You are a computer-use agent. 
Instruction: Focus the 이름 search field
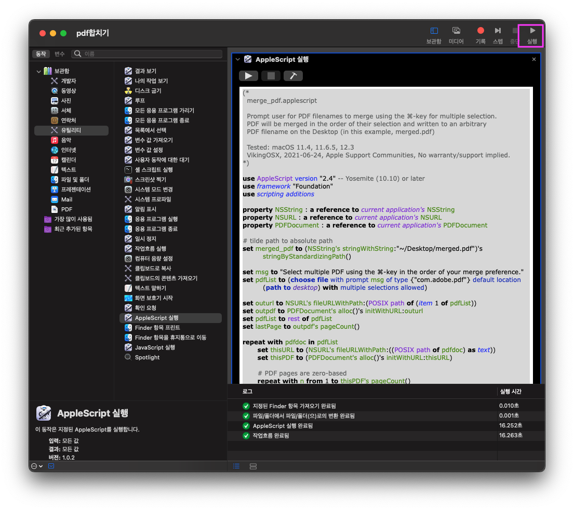pyautogui.click(x=147, y=54)
